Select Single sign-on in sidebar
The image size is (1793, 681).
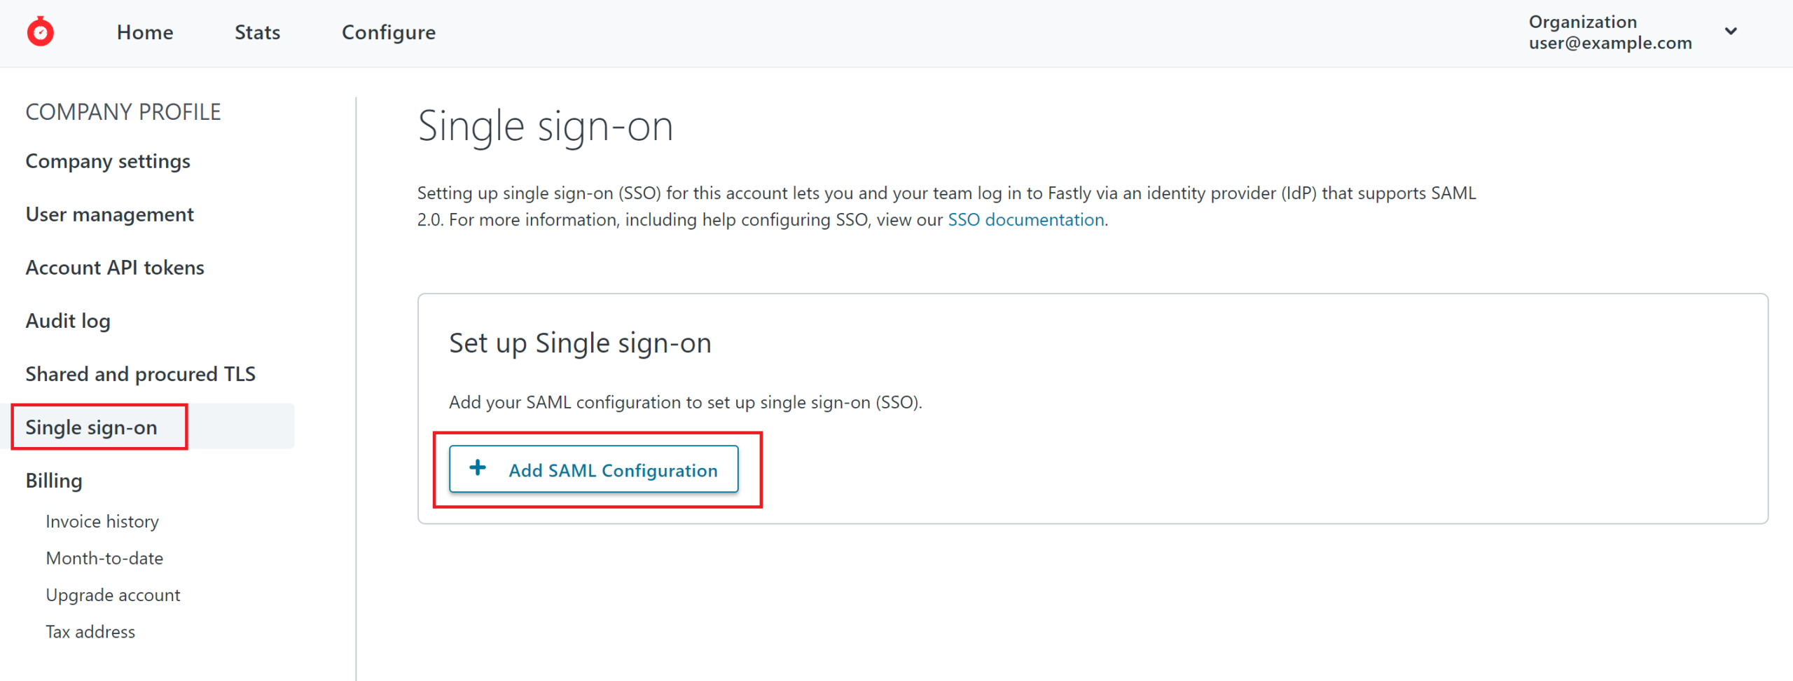tap(91, 427)
